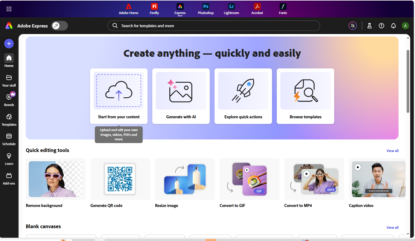
Task: Open the app launcher grid icon
Action: coord(9,9)
